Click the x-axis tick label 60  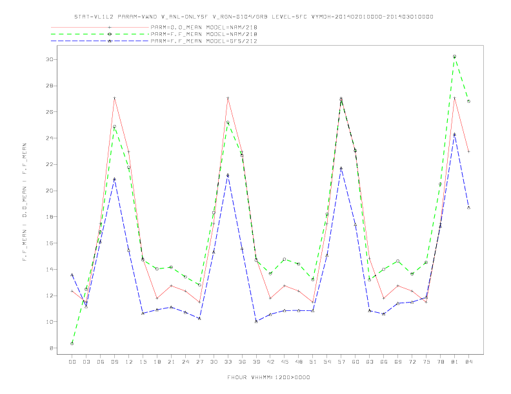[x=356, y=362]
